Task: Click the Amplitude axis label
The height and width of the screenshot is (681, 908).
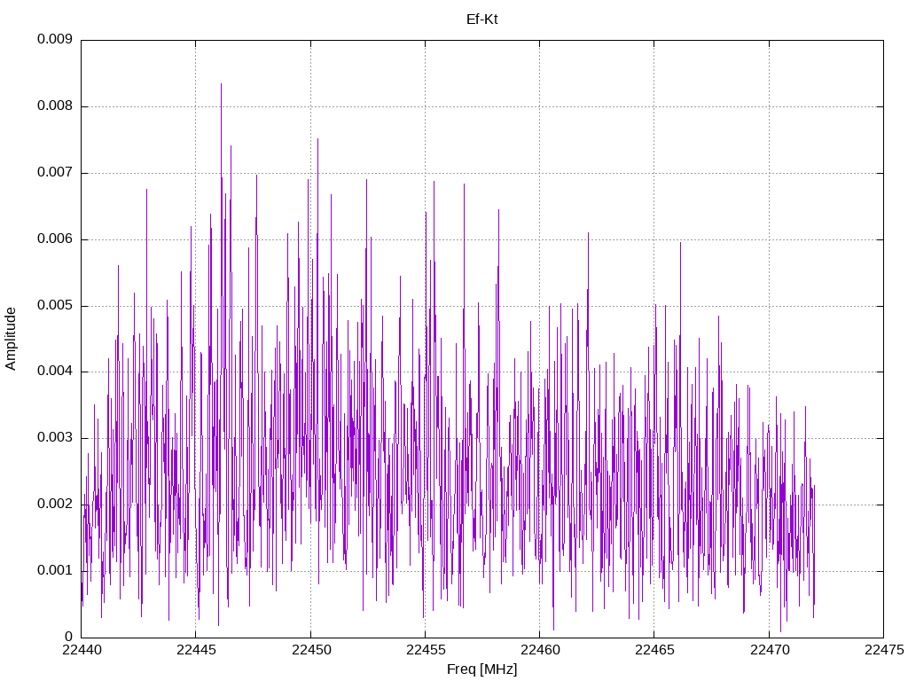Action: coord(11,339)
